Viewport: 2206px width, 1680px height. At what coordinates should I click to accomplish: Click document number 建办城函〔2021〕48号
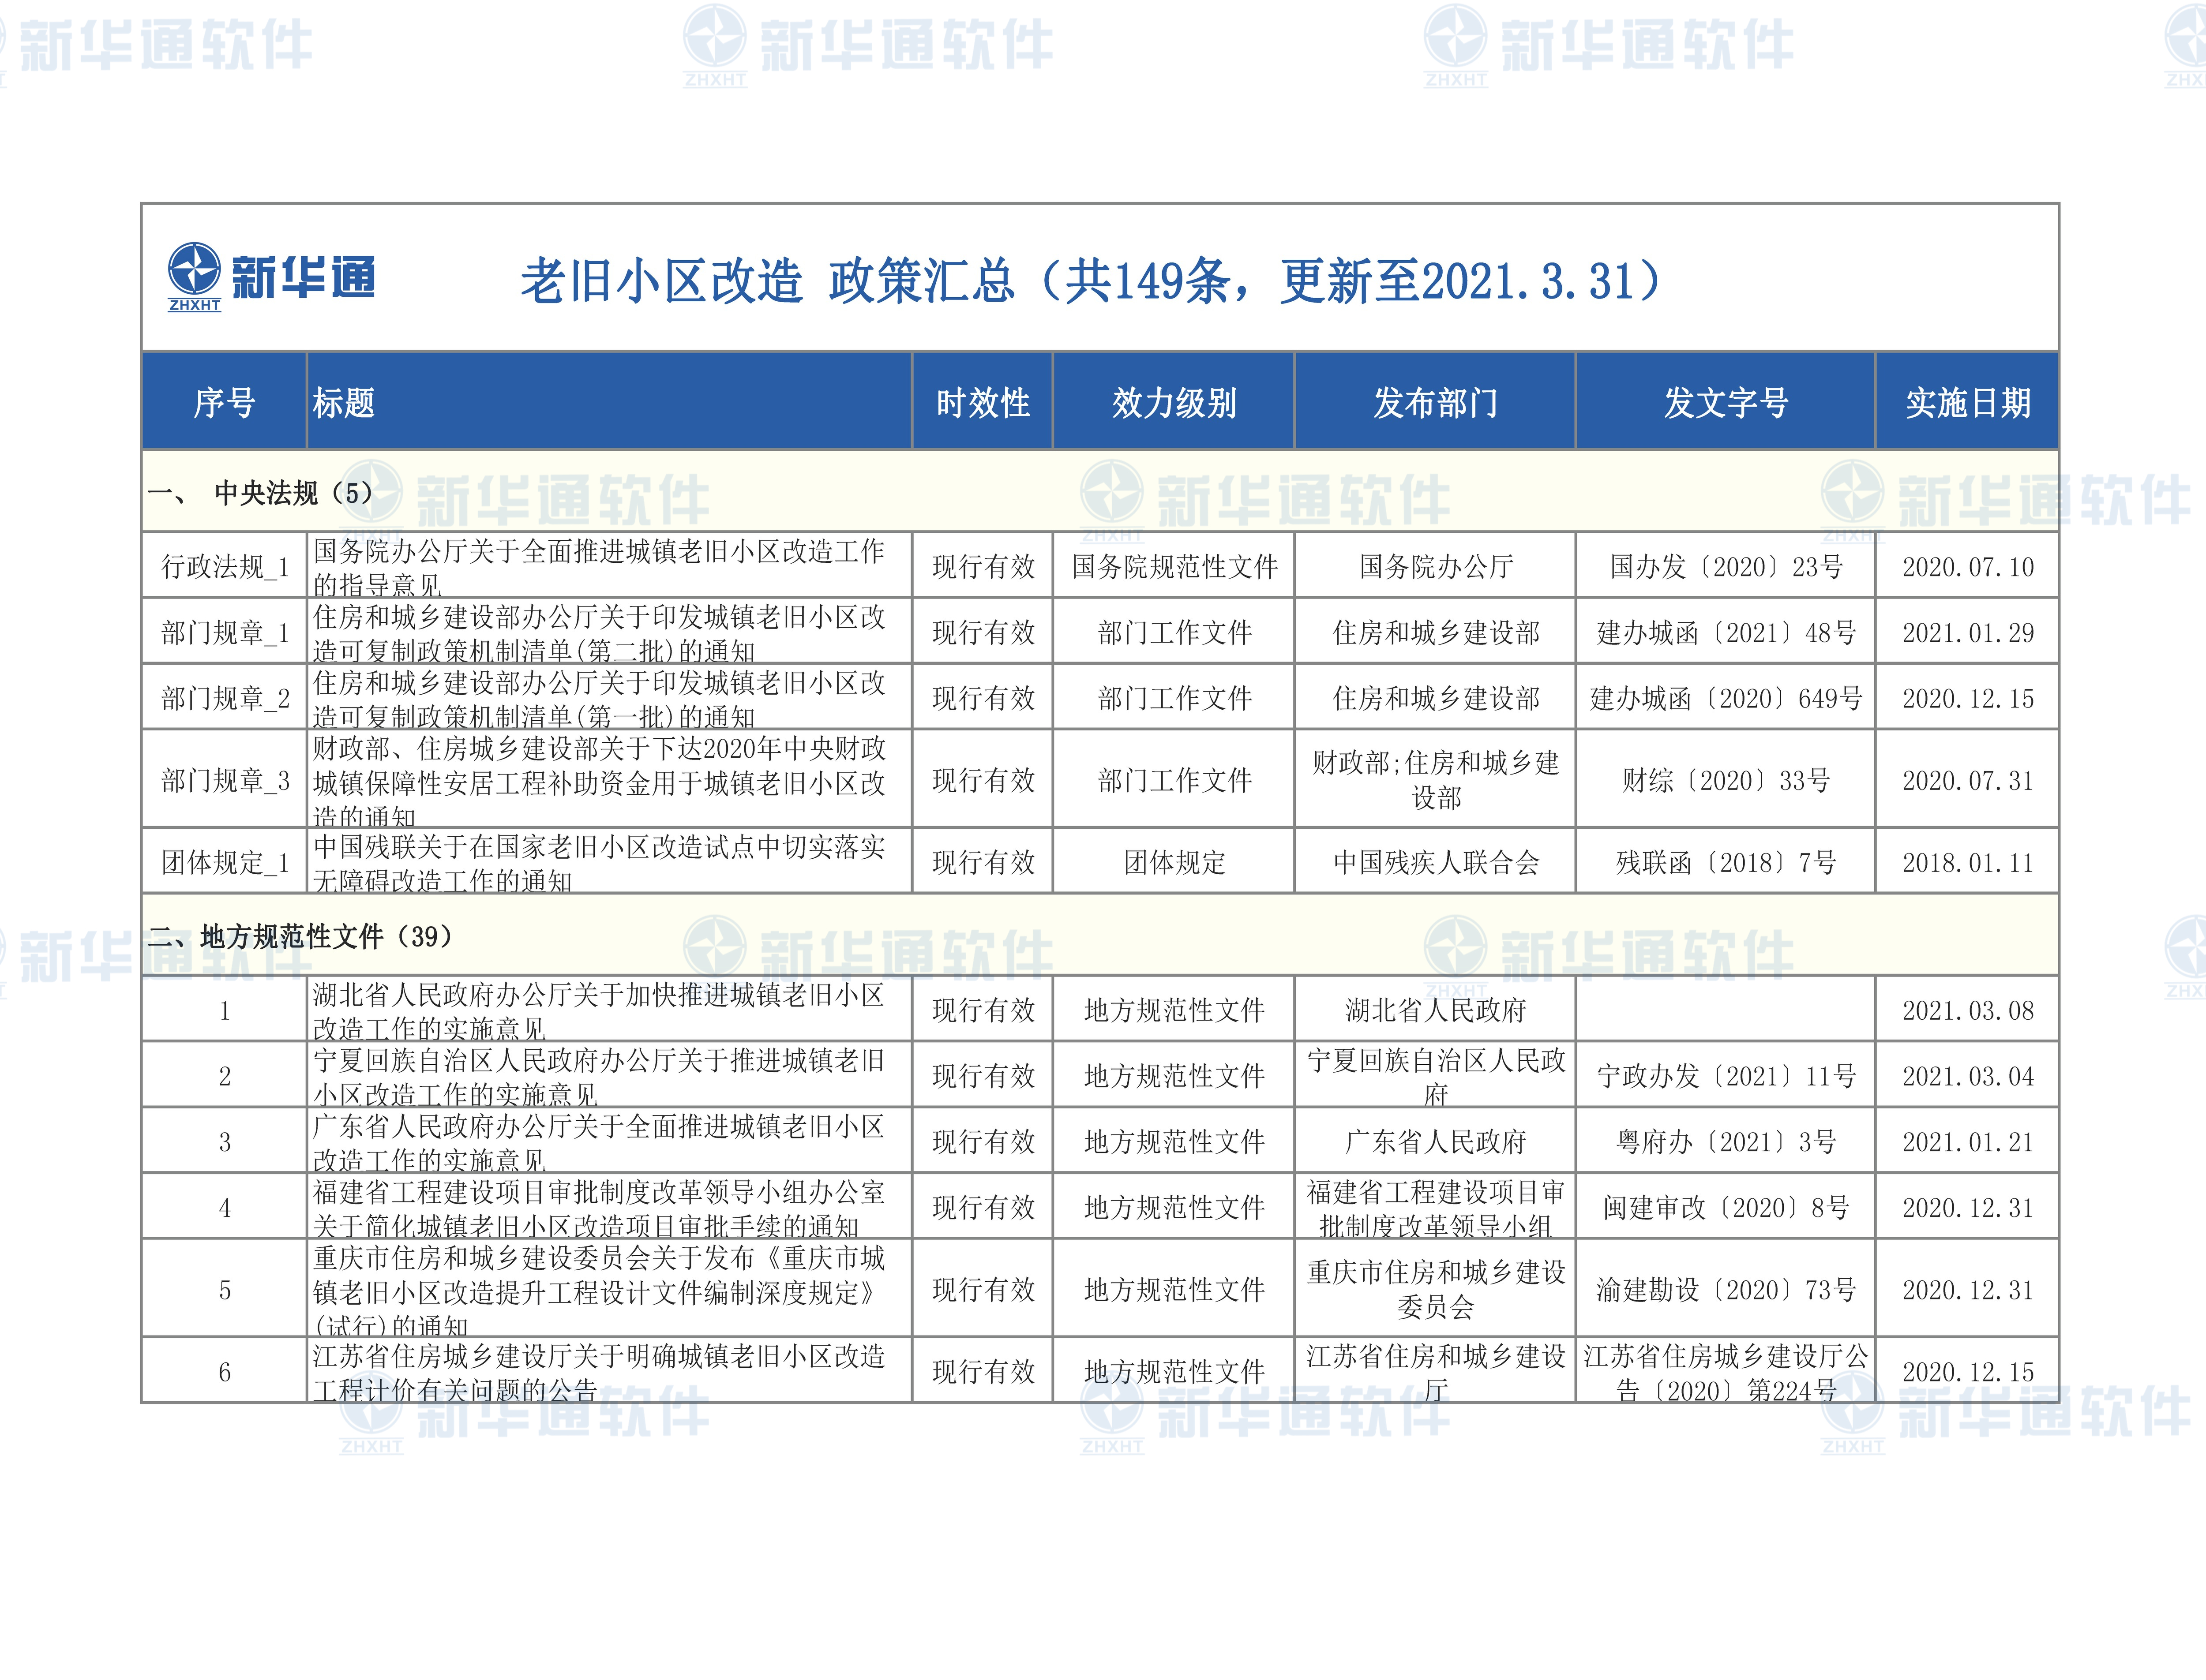pos(1726,633)
